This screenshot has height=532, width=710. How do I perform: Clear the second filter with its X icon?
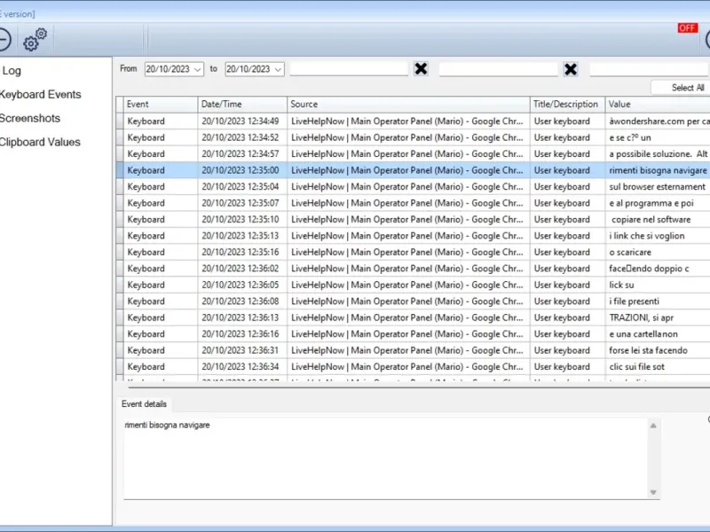[571, 69]
